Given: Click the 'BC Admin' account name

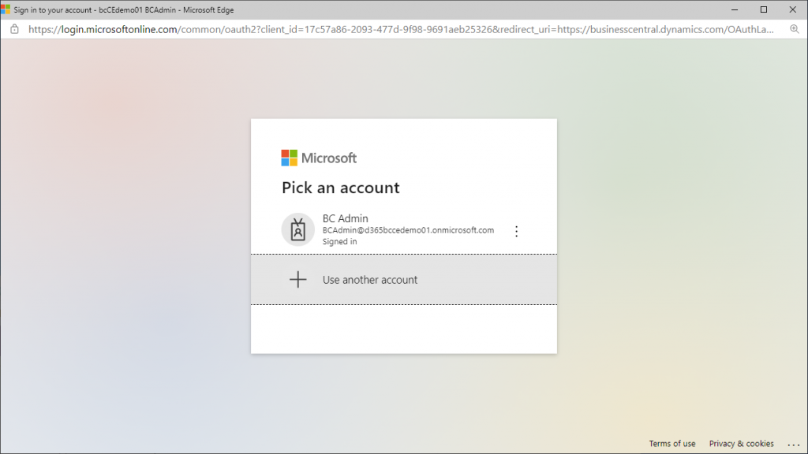Looking at the screenshot, I should click(x=346, y=218).
